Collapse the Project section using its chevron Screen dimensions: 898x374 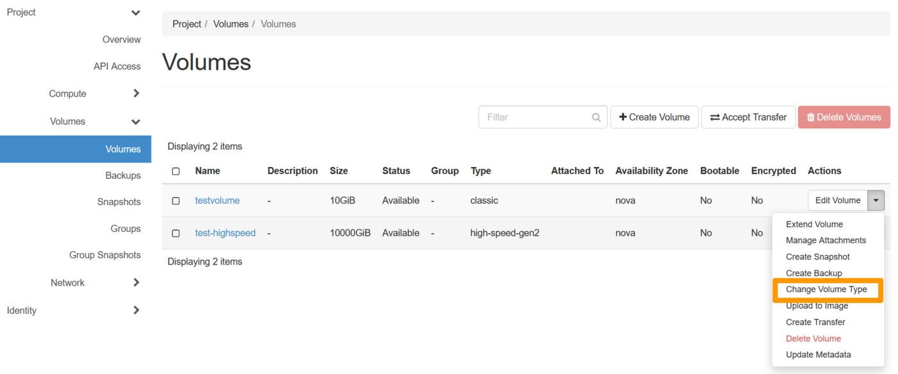135,12
